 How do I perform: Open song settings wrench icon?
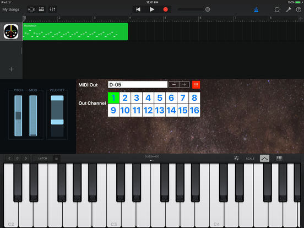[289, 9]
